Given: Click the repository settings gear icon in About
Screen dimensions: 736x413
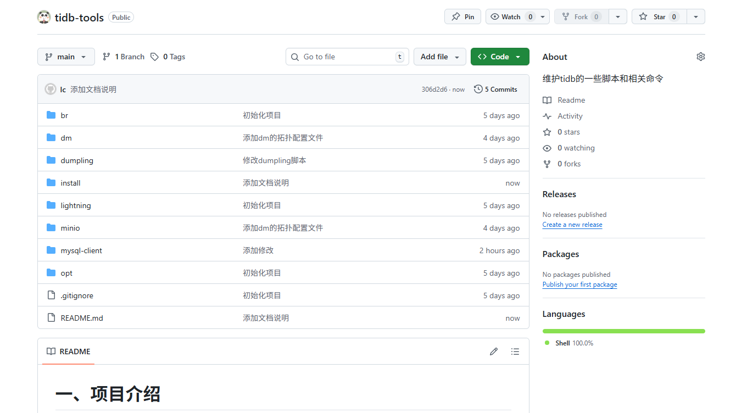Looking at the screenshot, I should (700, 57).
